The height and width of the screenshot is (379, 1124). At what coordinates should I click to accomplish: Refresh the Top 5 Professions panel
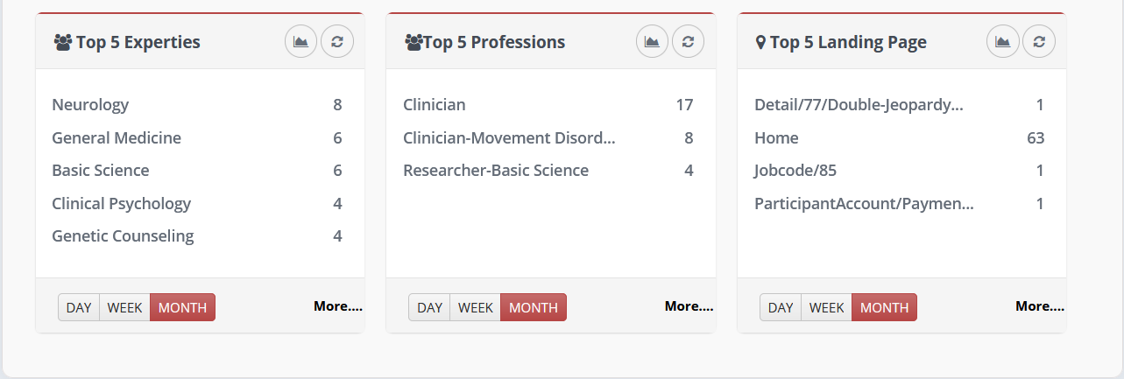pyautogui.click(x=688, y=41)
